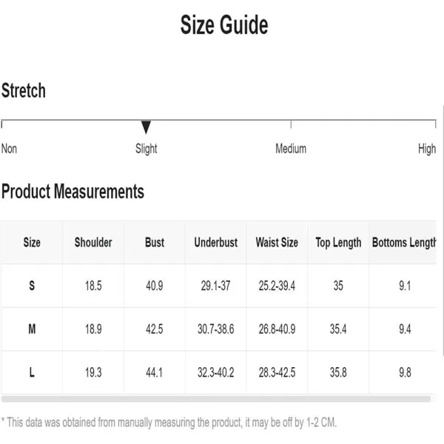This screenshot has width=444, height=444.
Task: Select the Shoulder column header
Action: [93, 243]
